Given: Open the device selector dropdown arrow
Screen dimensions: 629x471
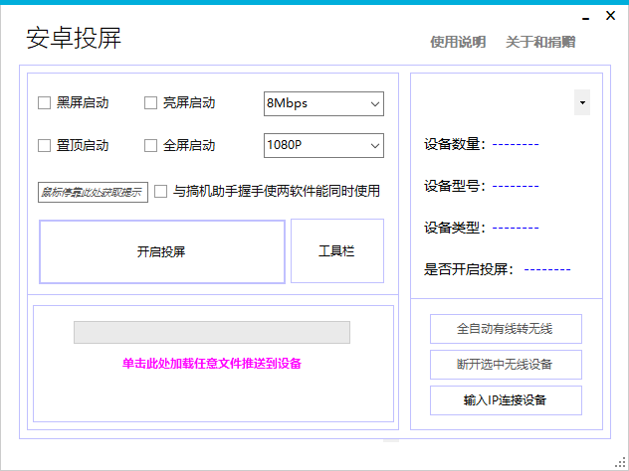Looking at the screenshot, I should click(x=582, y=102).
